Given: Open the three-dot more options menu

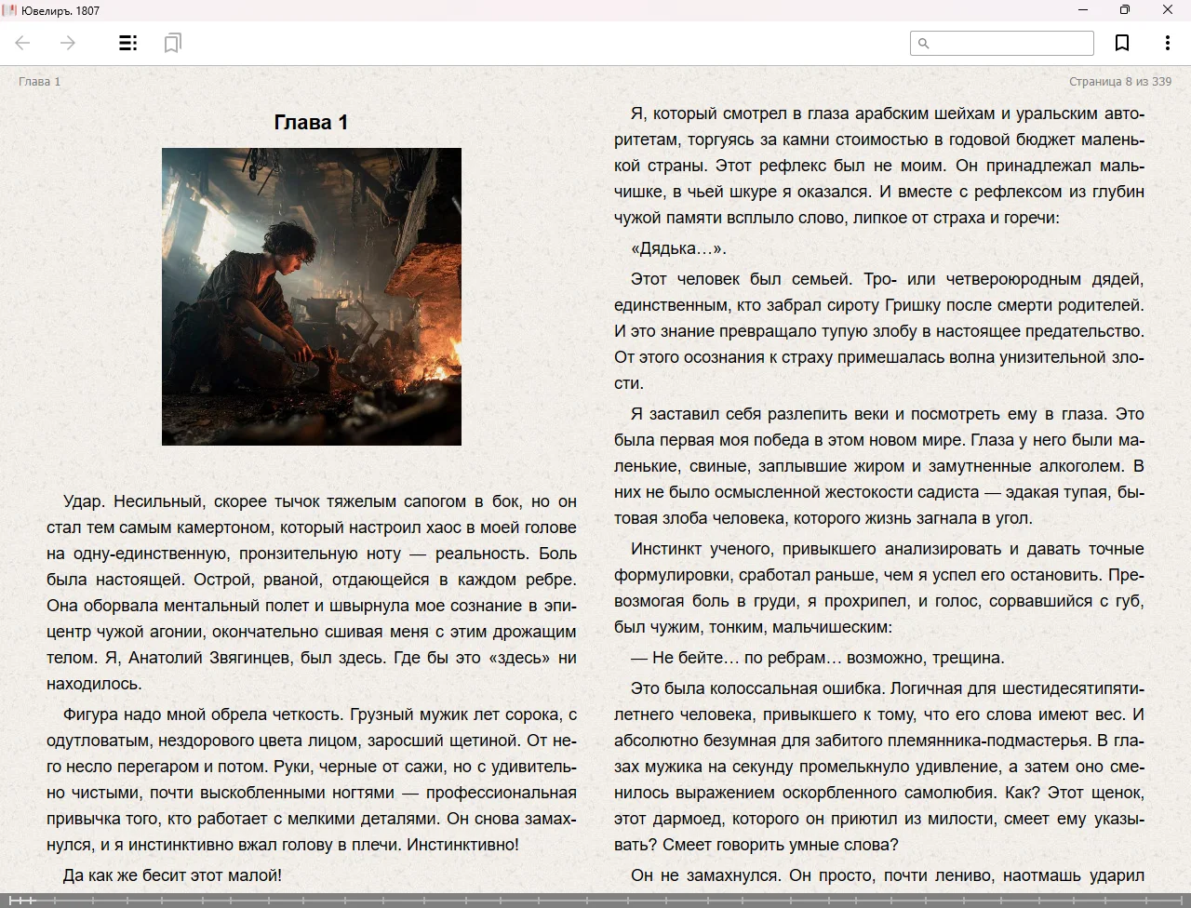Looking at the screenshot, I should pyautogui.click(x=1167, y=43).
